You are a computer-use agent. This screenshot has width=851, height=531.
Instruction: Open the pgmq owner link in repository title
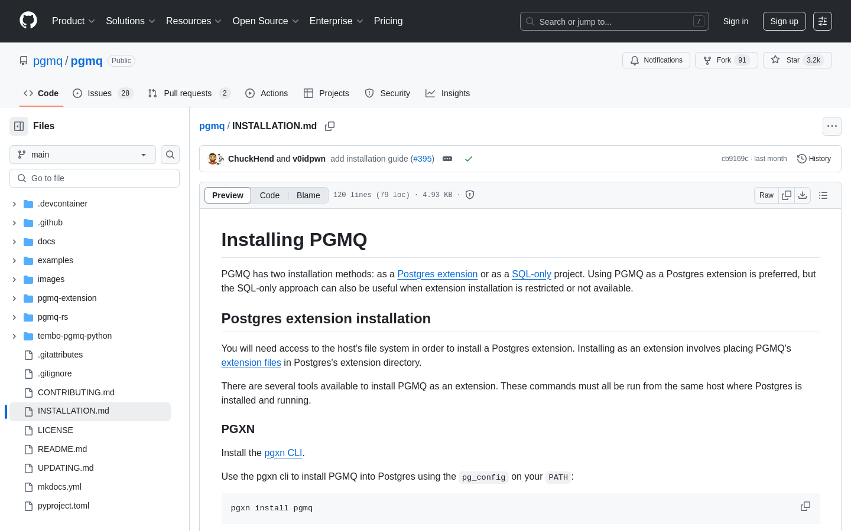[48, 61]
